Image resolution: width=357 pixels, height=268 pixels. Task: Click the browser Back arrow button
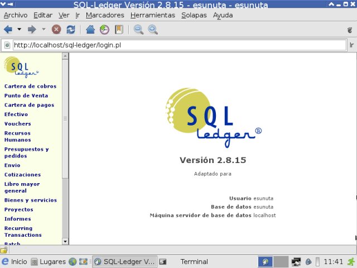coord(8,30)
